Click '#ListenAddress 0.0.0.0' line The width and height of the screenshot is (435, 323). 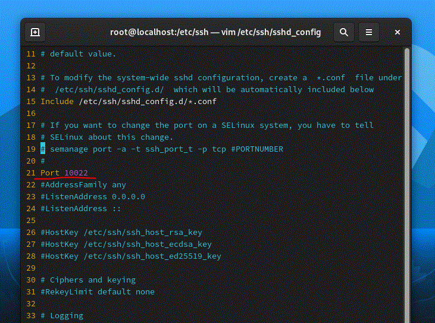tap(93, 197)
